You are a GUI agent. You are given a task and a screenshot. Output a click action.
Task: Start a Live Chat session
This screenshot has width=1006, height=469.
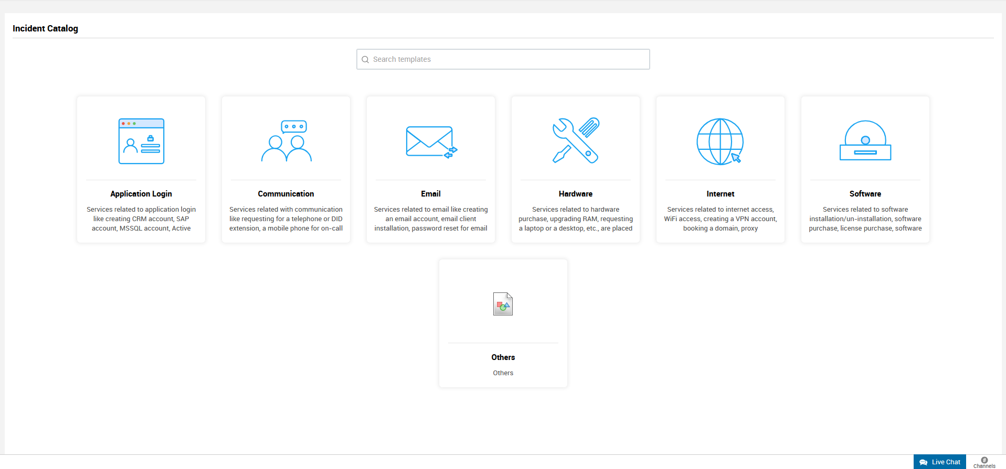pyautogui.click(x=940, y=462)
